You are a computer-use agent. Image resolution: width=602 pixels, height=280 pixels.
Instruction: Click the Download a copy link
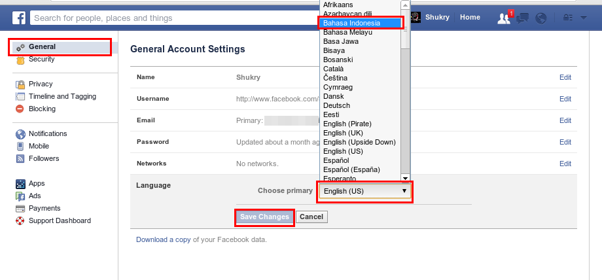click(164, 239)
